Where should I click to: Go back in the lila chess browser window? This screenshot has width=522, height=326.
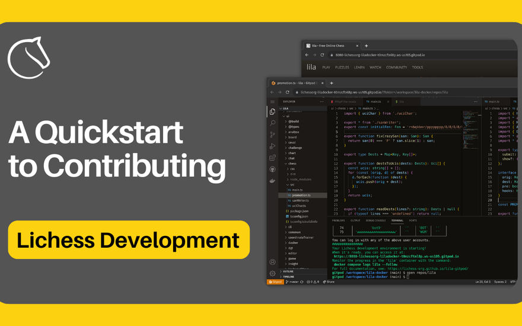click(307, 55)
